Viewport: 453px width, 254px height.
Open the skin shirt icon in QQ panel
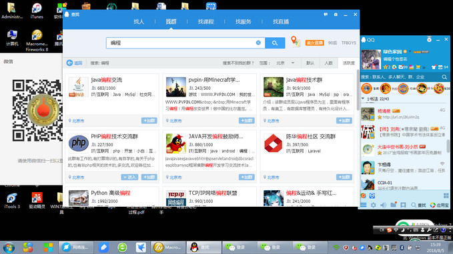(434, 66)
